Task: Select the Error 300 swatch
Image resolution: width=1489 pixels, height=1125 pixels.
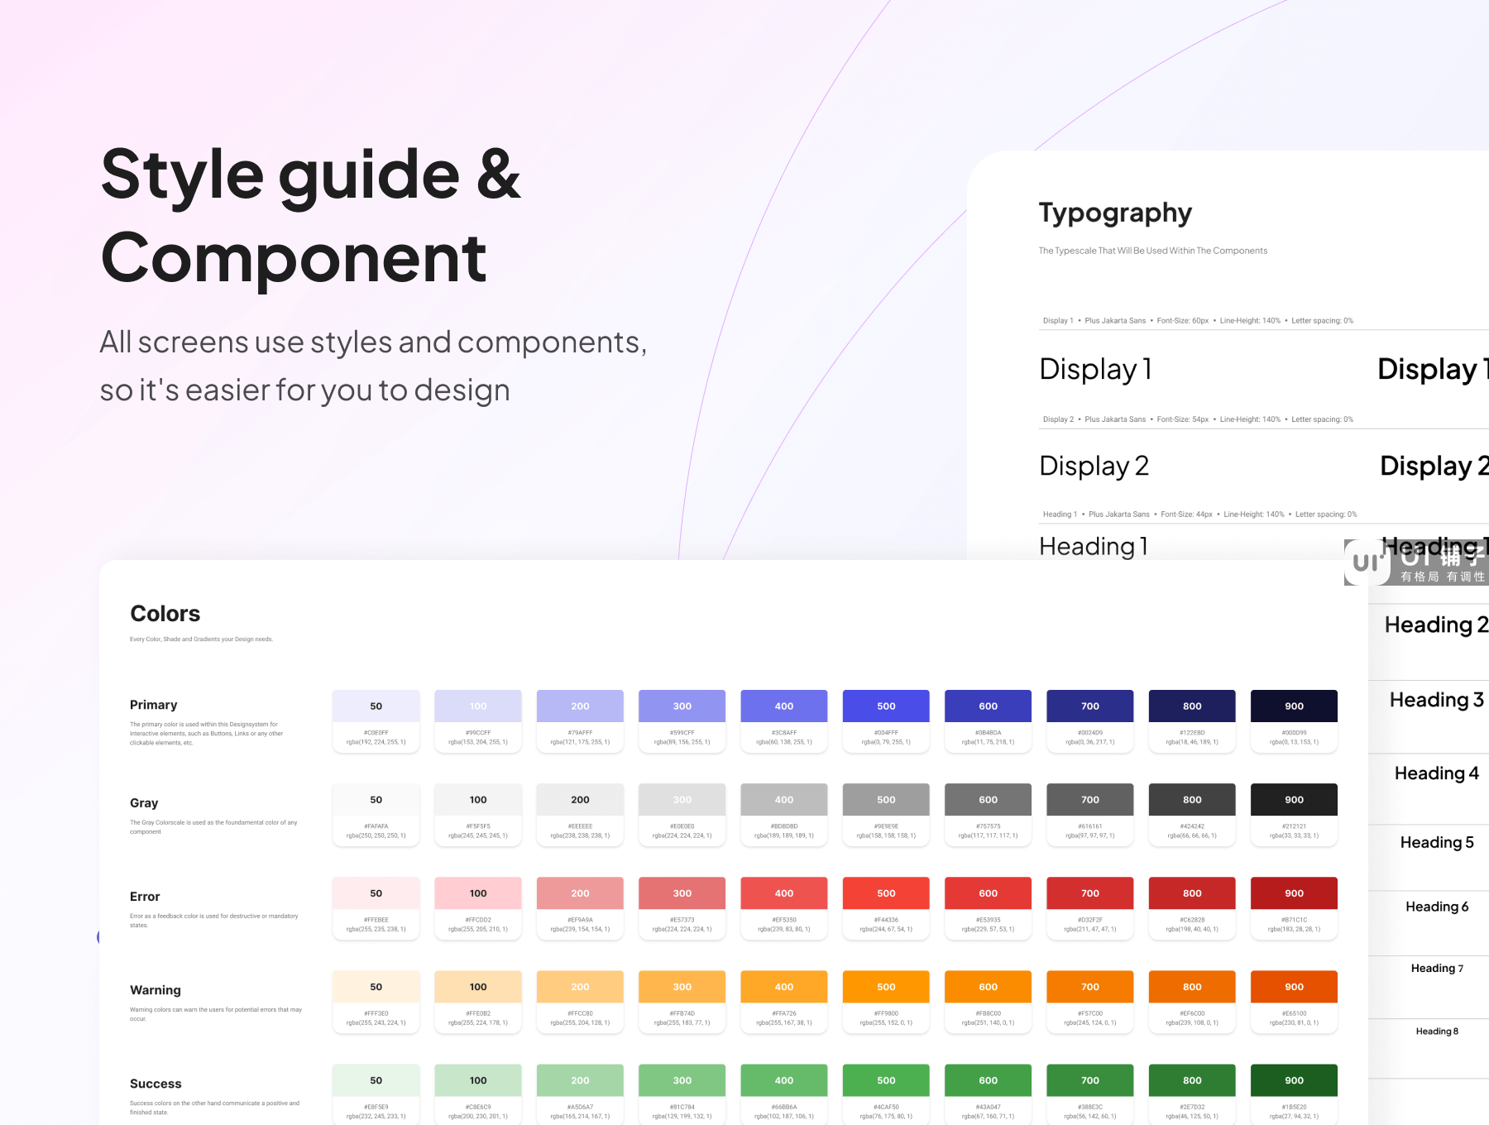Action: [x=682, y=907]
